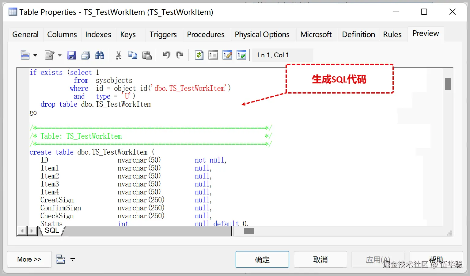Click the edit with external editor icon
This screenshot has width=470, height=276.
point(49,55)
